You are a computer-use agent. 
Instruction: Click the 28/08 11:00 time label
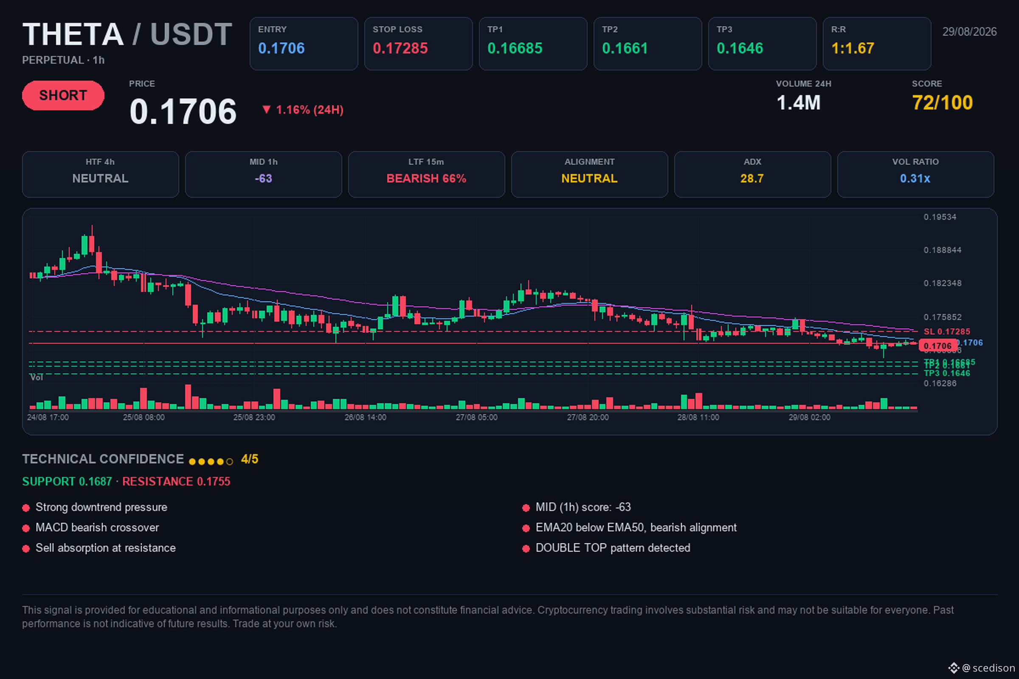coord(698,418)
